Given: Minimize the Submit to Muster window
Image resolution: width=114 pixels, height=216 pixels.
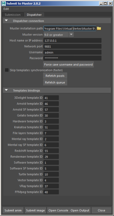Looking at the screenshot, I should 101,3.
